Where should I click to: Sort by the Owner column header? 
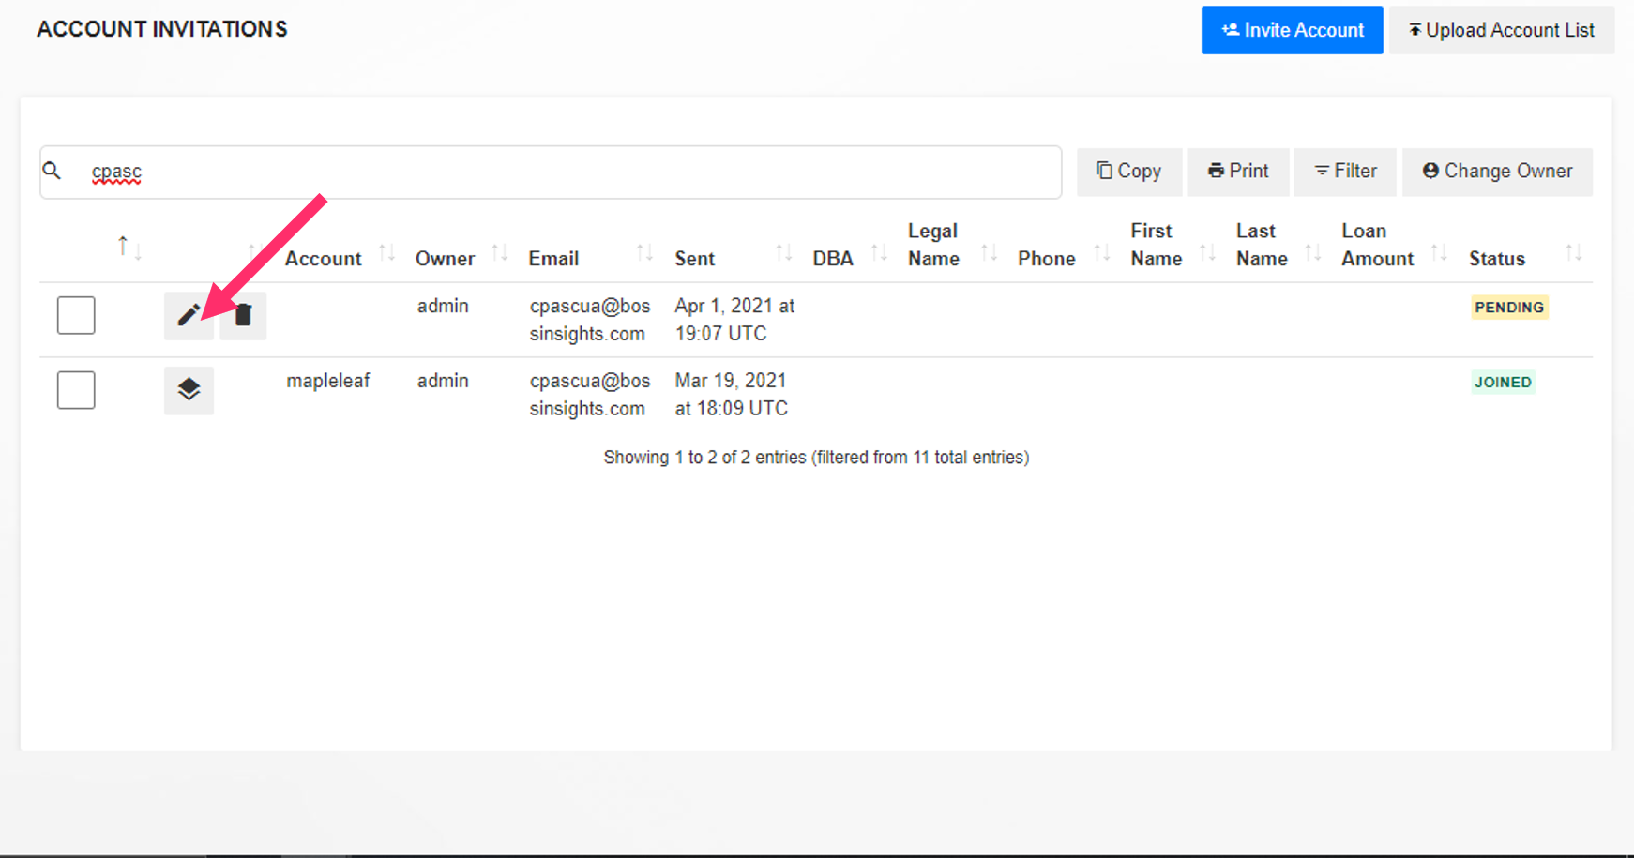[445, 259]
